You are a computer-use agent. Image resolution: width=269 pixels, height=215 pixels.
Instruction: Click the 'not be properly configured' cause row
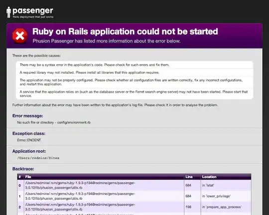click(x=134, y=82)
